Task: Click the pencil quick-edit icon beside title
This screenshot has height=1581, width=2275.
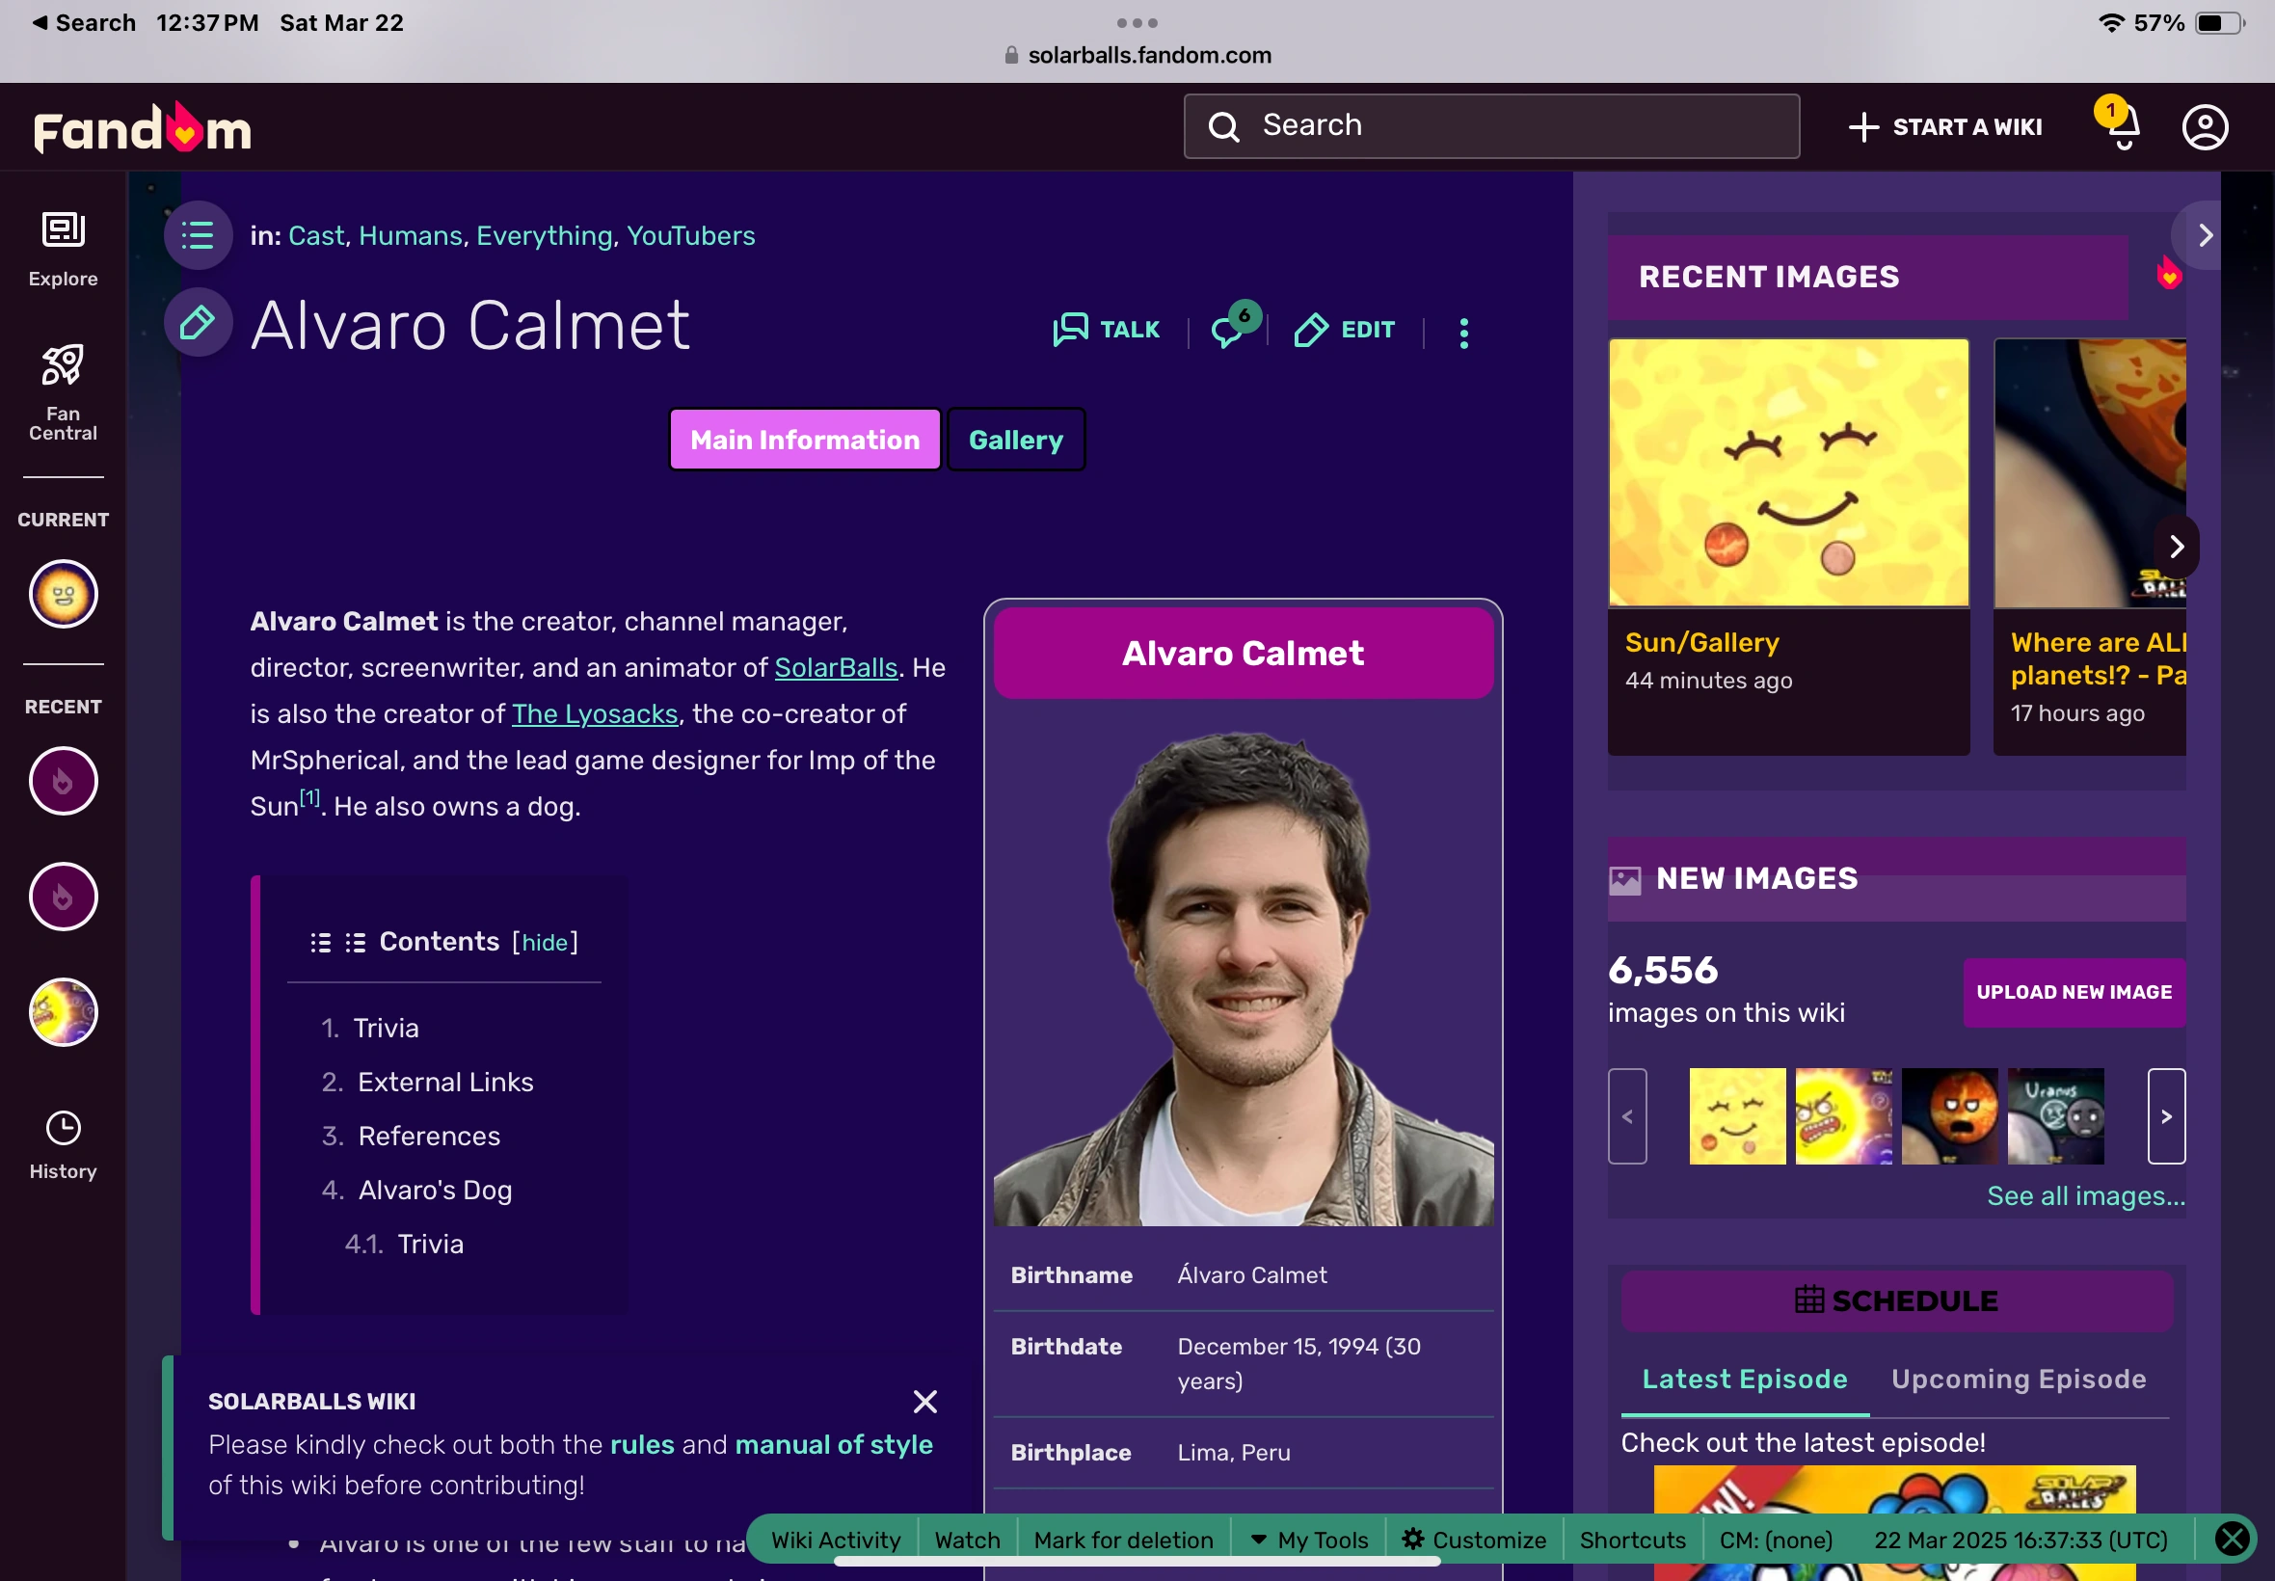Action: point(198,323)
